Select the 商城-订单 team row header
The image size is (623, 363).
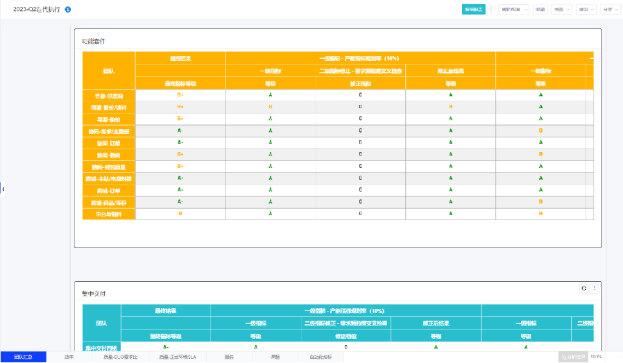pos(109,191)
